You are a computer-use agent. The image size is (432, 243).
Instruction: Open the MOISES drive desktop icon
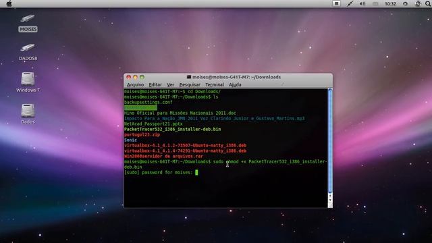pyautogui.click(x=28, y=23)
